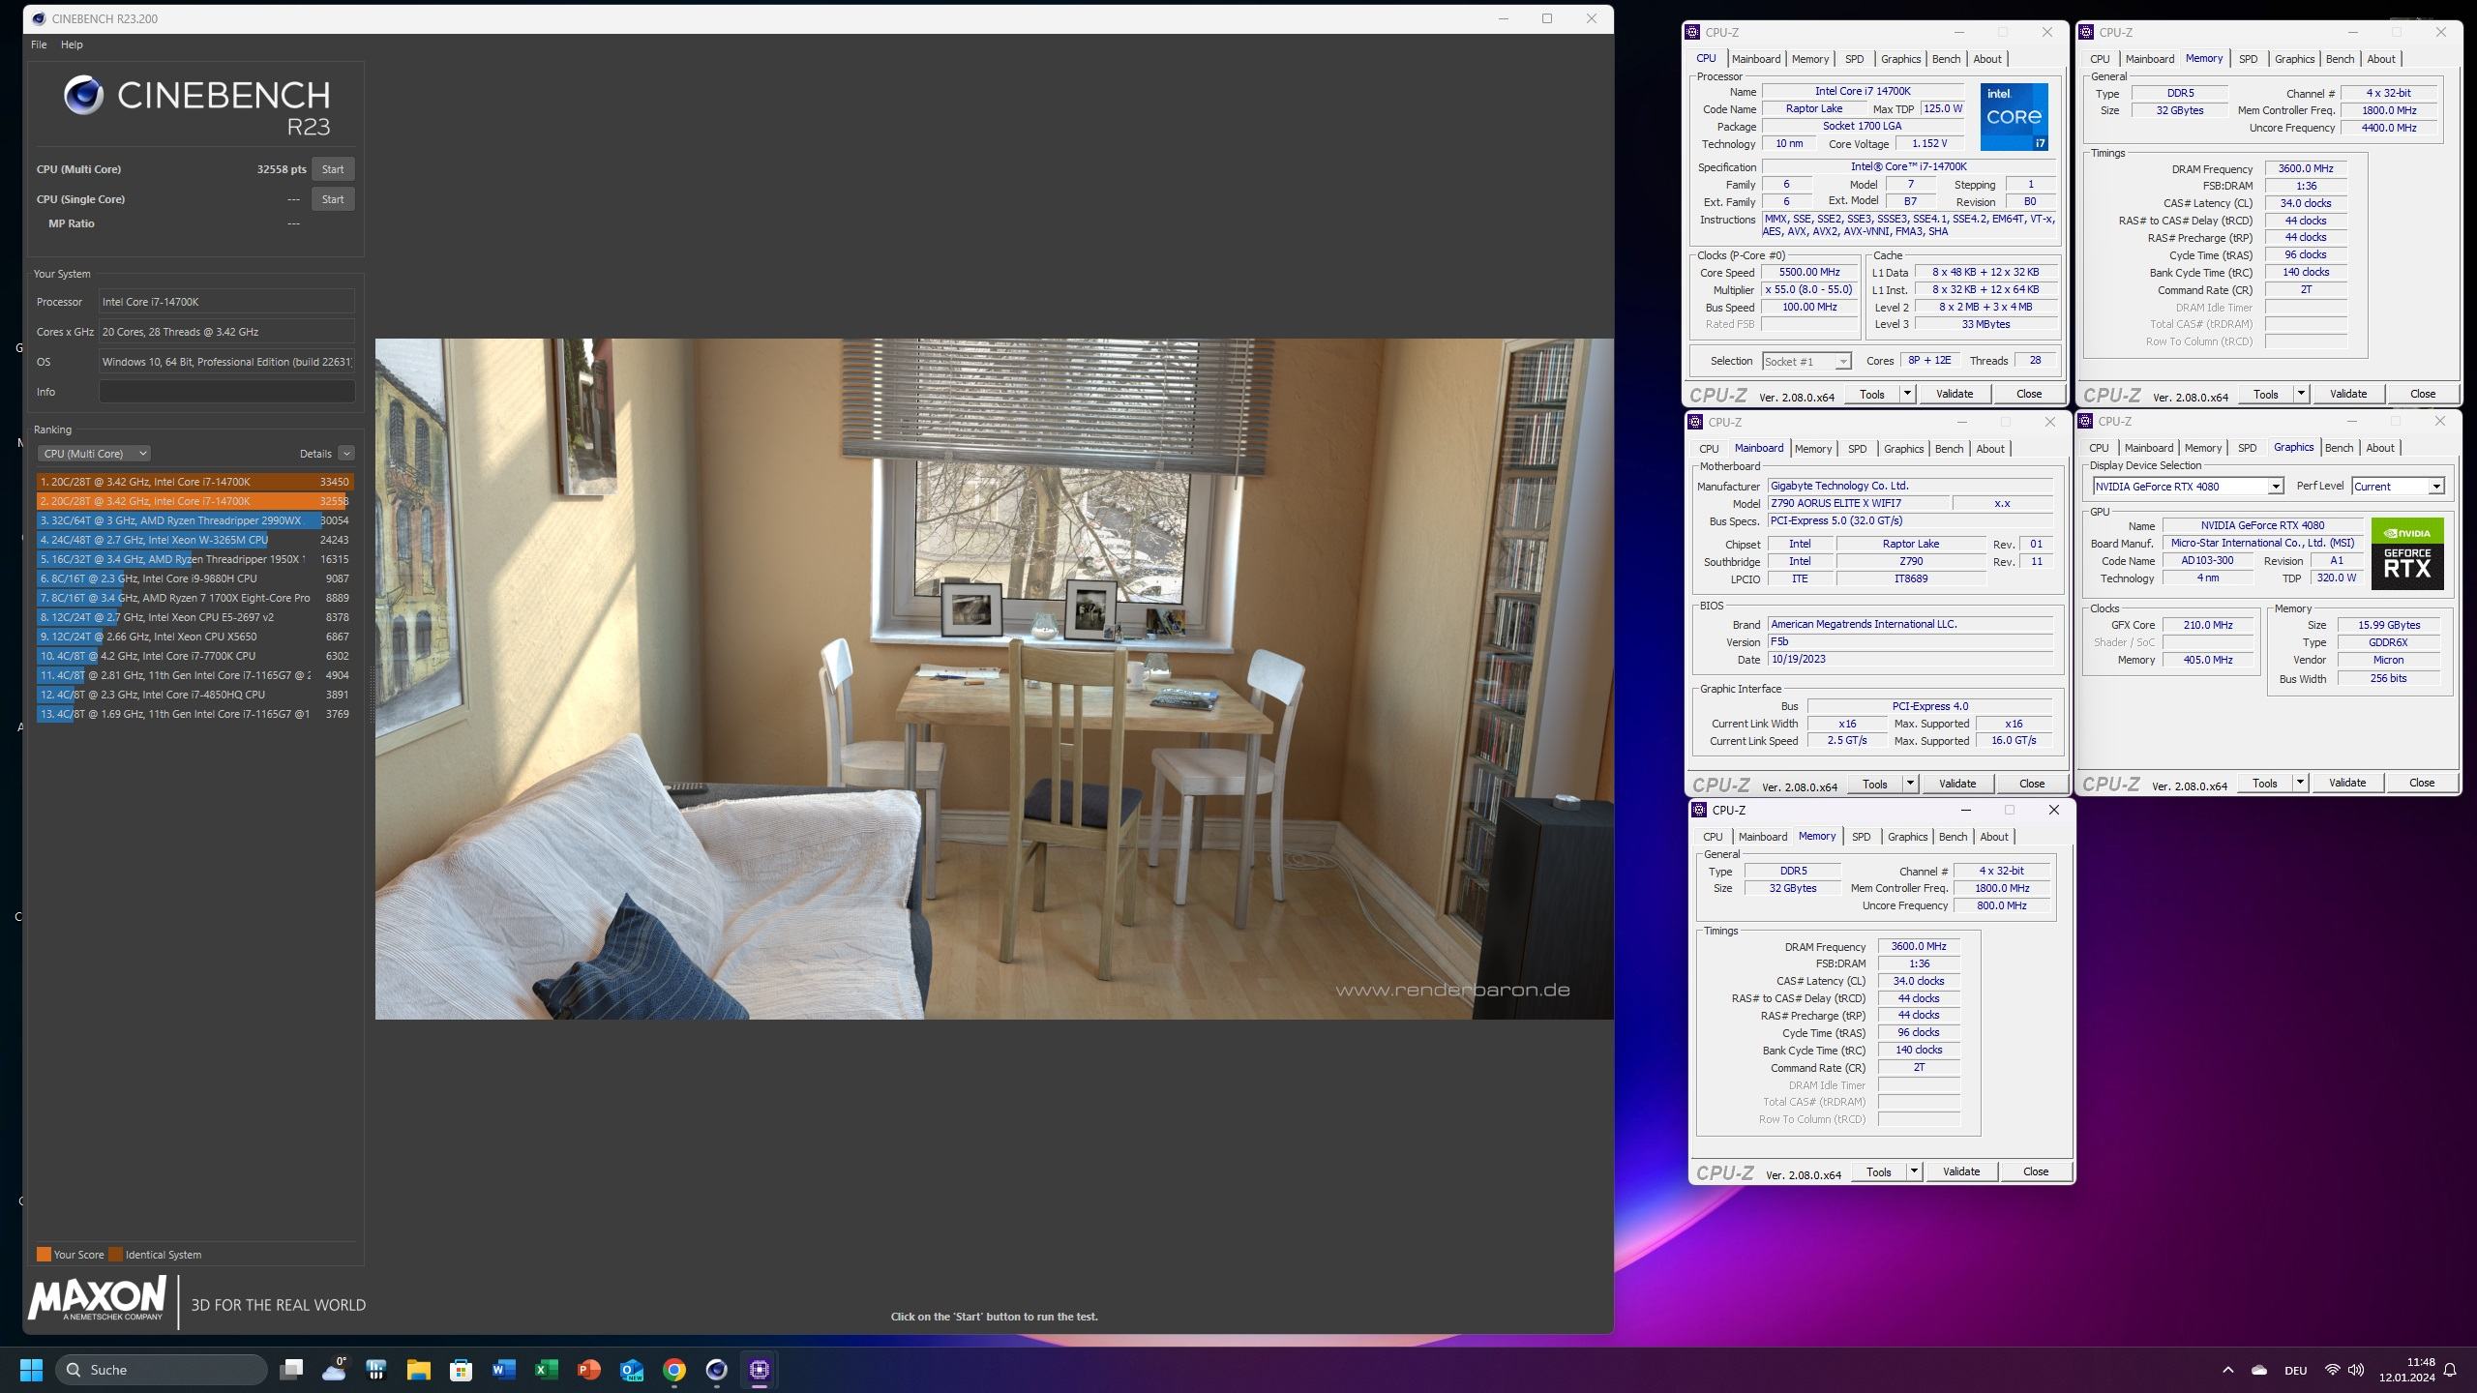Open About tab in the CPU-Z Graphics window
Image resolution: width=2477 pixels, height=1393 pixels.
pyautogui.click(x=2380, y=448)
